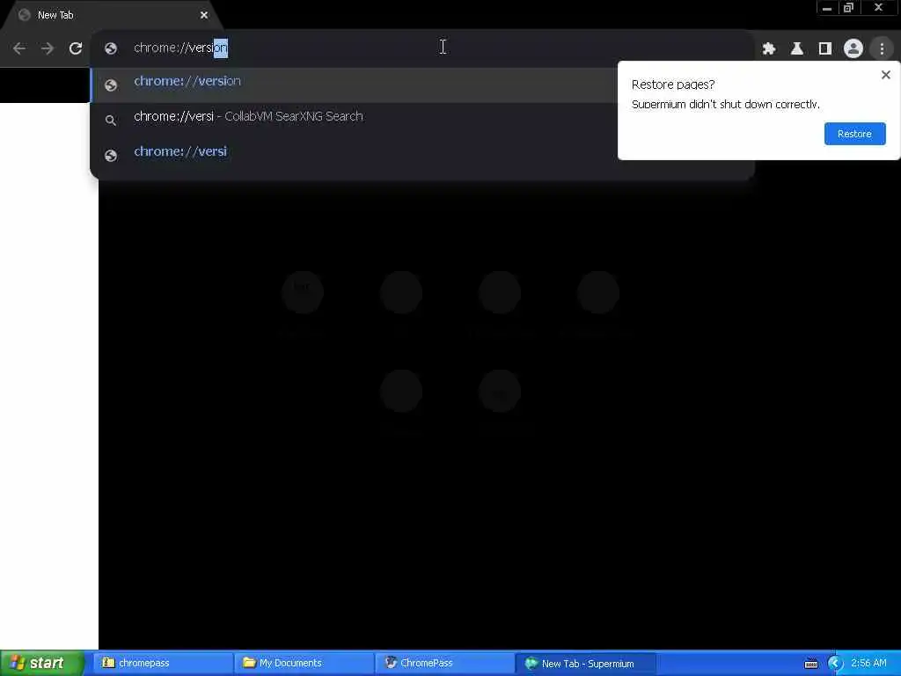Expand hidden tray icons arrow

click(835, 664)
